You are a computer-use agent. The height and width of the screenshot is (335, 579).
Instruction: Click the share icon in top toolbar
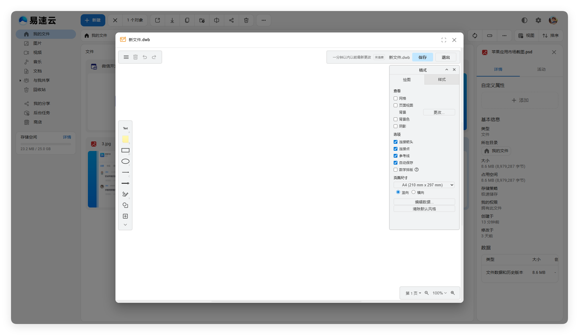231,20
